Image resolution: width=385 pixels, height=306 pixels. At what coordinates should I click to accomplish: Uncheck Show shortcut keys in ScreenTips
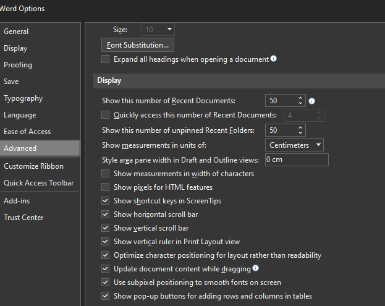pos(105,201)
